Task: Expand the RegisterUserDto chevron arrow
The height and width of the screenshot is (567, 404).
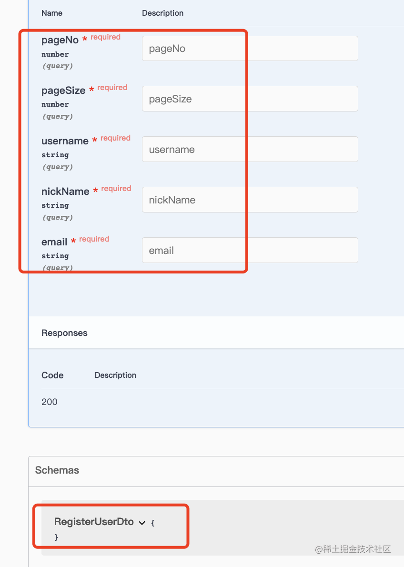Action: [141, 523]
